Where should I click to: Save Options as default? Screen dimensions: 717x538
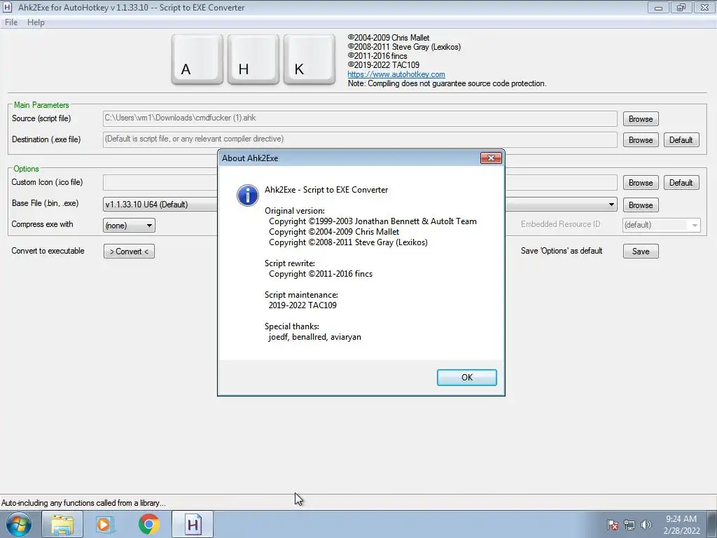pos(641,251)
